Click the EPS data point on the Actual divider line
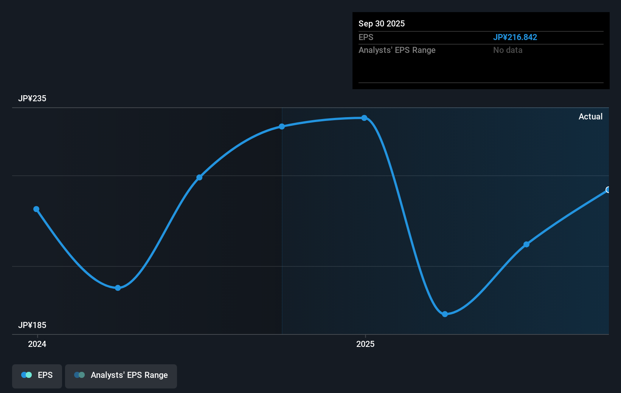This screenshot has height=393, width=621. pyautogui.click(x=282, y=126)
